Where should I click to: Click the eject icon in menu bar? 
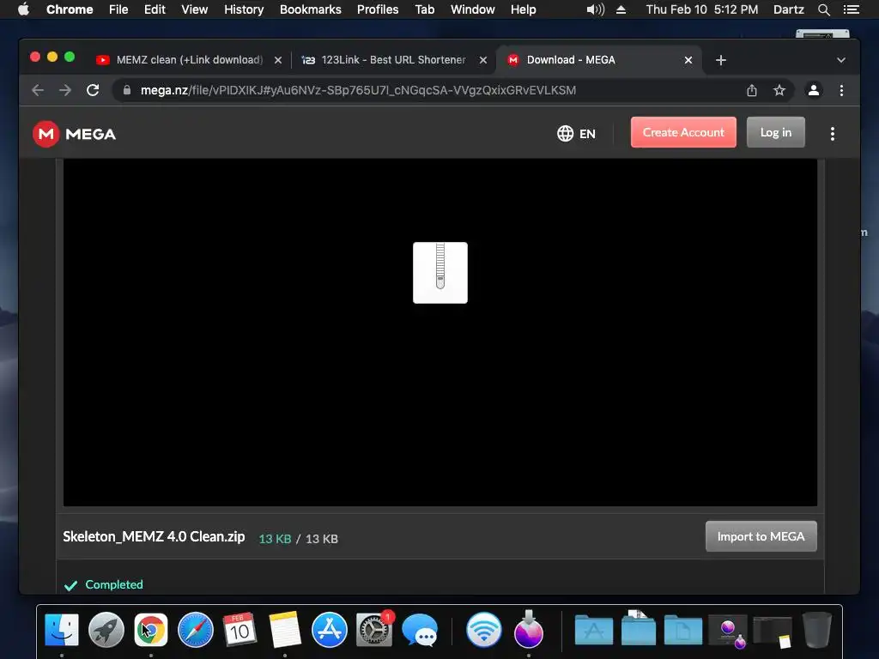[621, 9]
